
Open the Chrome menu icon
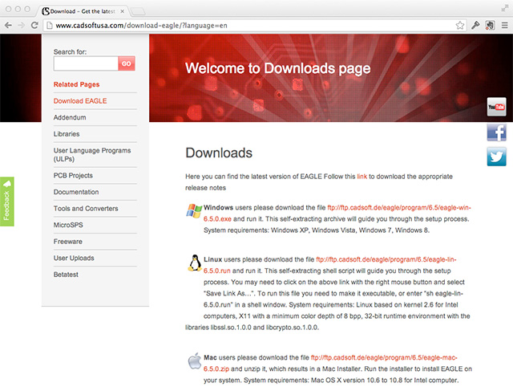tap(504, 25)
